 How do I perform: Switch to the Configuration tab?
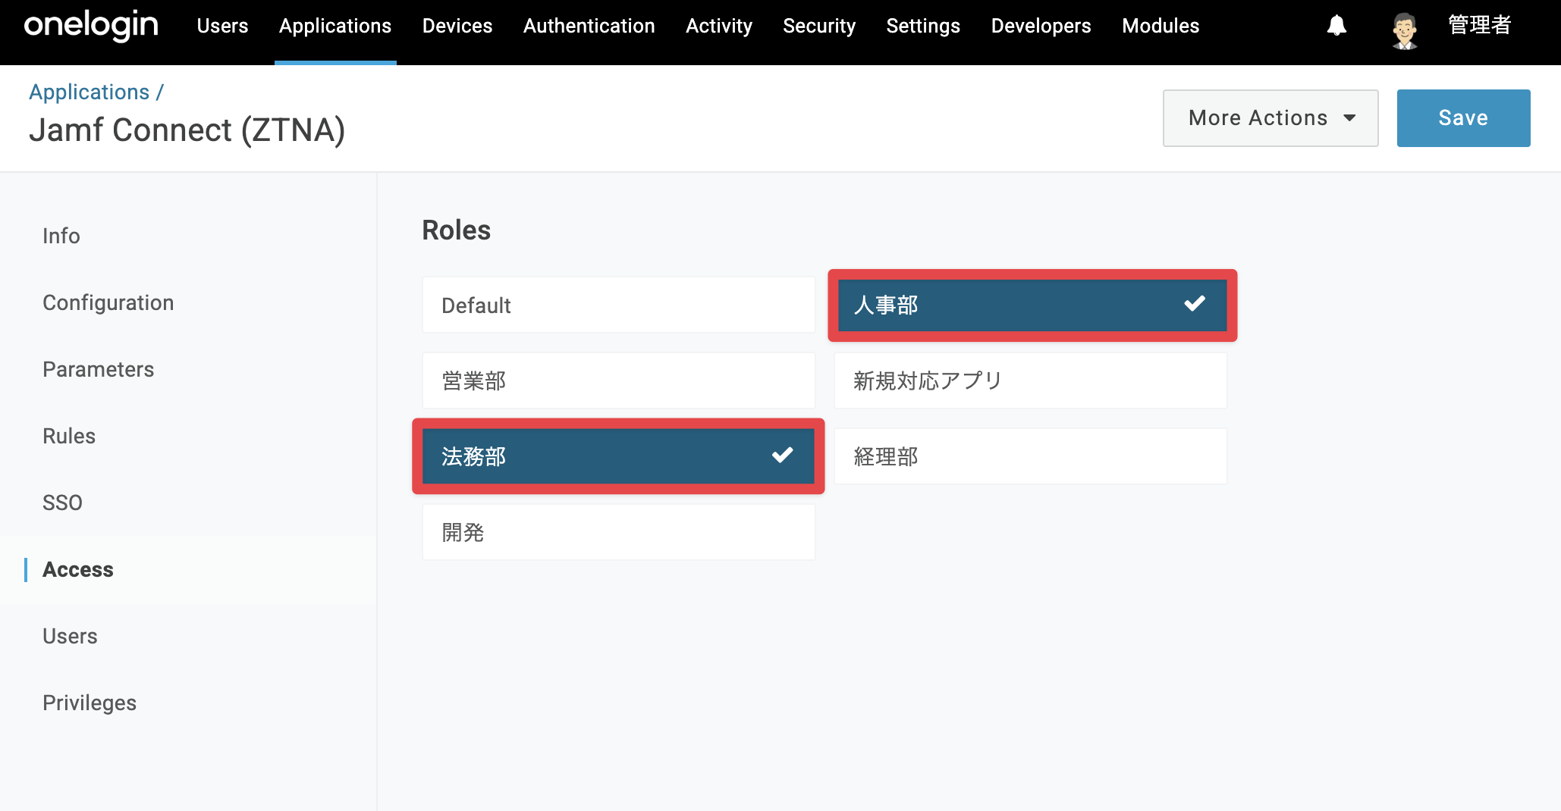coord(108,302)
